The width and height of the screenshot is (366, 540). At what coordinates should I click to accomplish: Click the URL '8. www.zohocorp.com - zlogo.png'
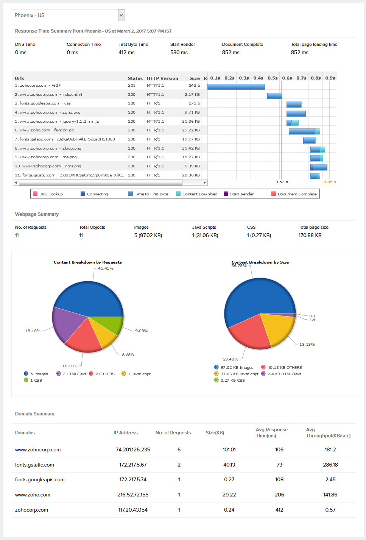(x=48, y=148)
